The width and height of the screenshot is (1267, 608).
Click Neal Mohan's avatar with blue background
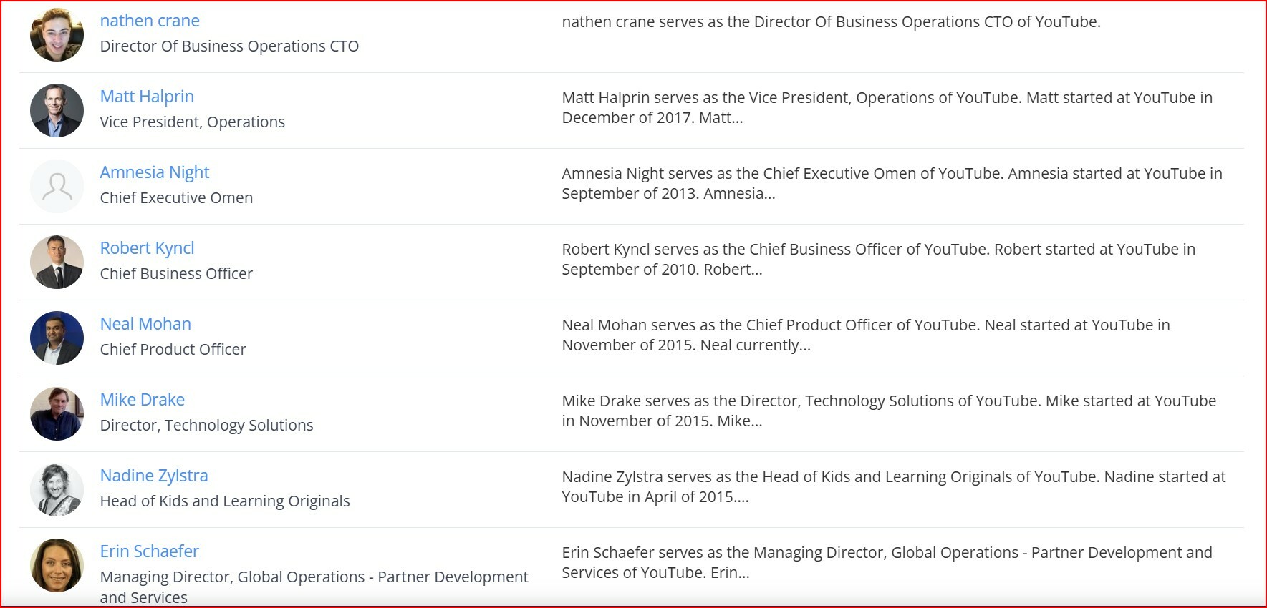pos(57,338)
